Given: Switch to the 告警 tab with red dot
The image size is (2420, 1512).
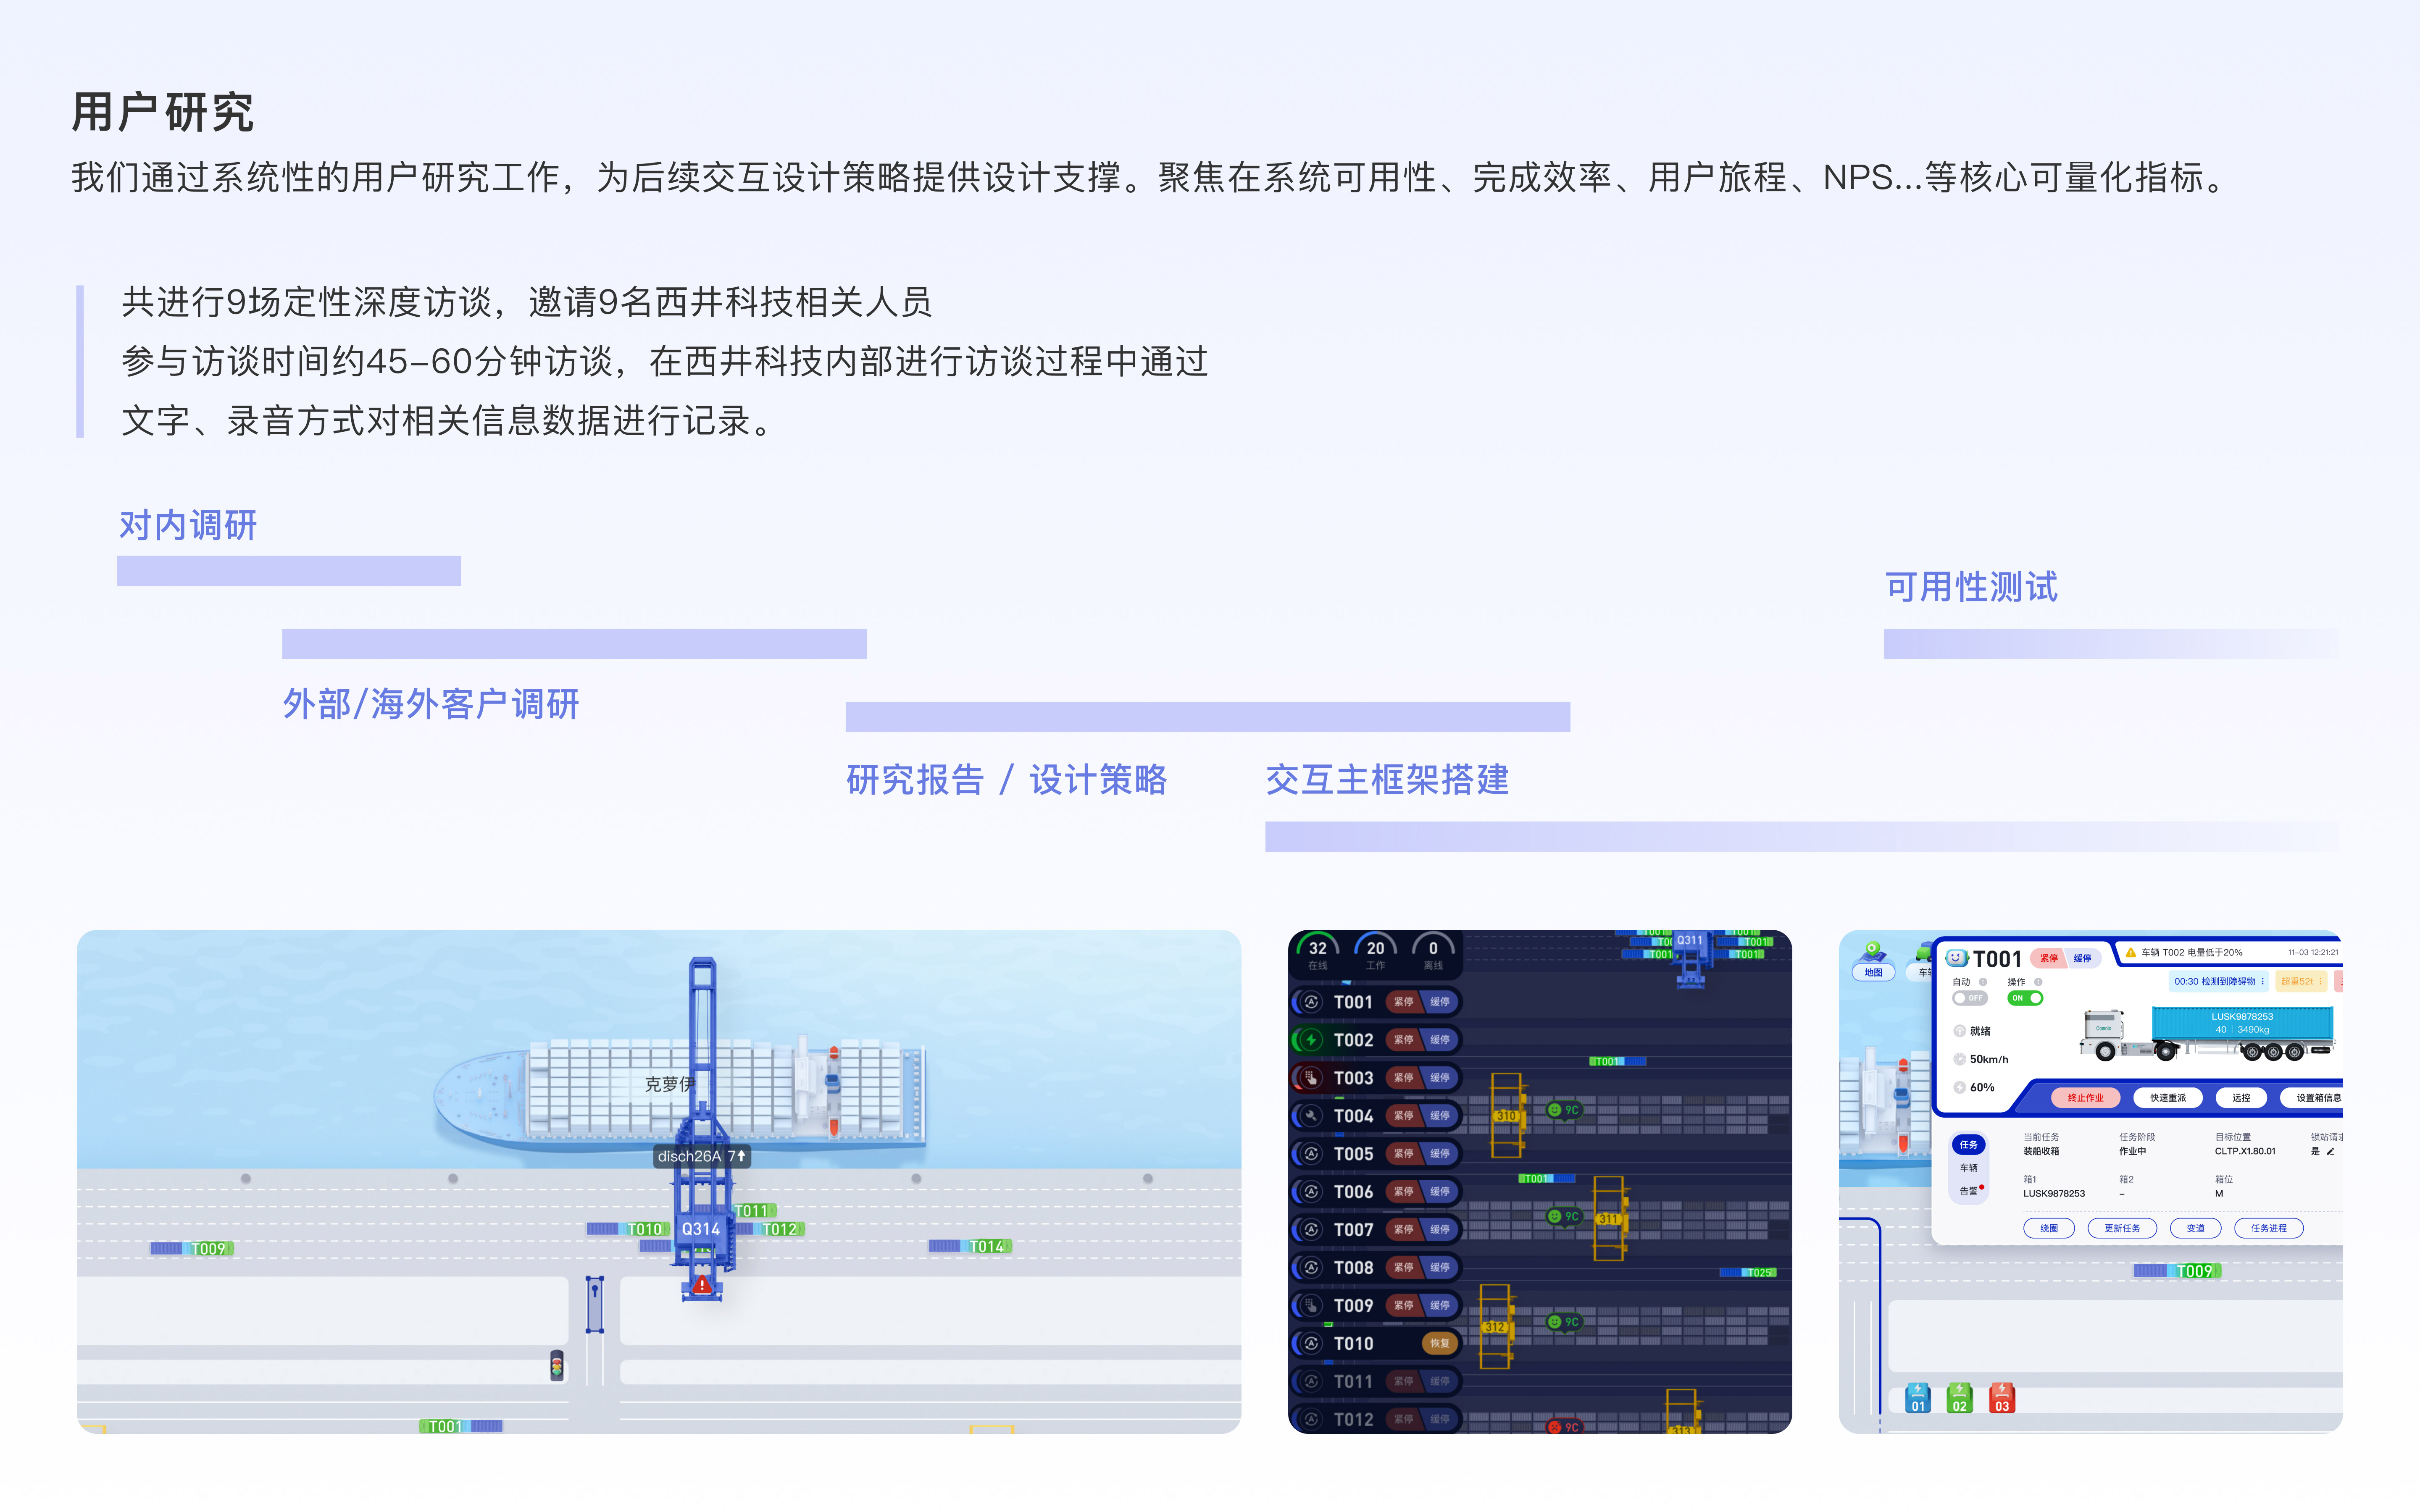Looking at the screenshot, I should tap(1969, 1191).
